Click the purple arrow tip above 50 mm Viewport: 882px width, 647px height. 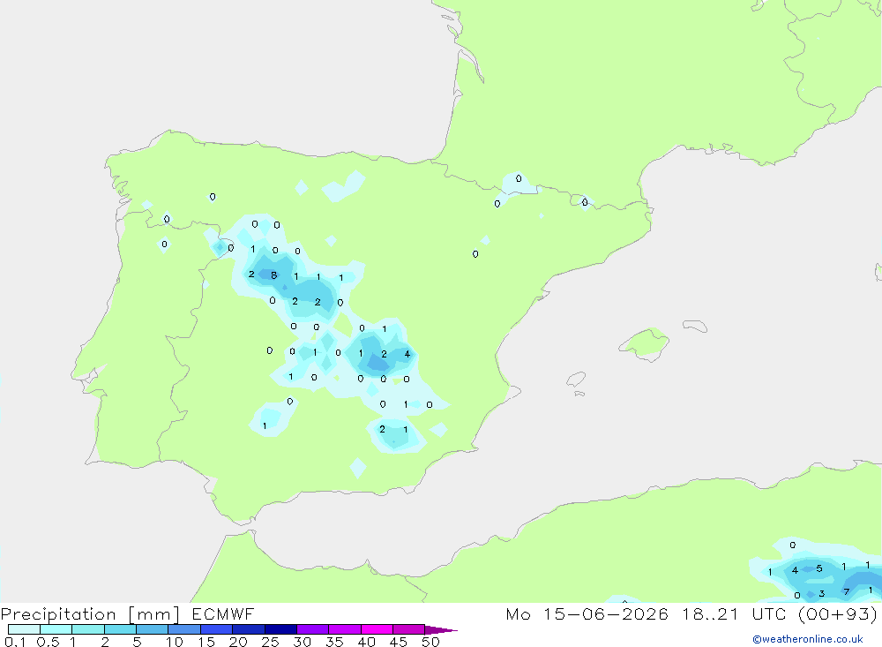[440, 629]
